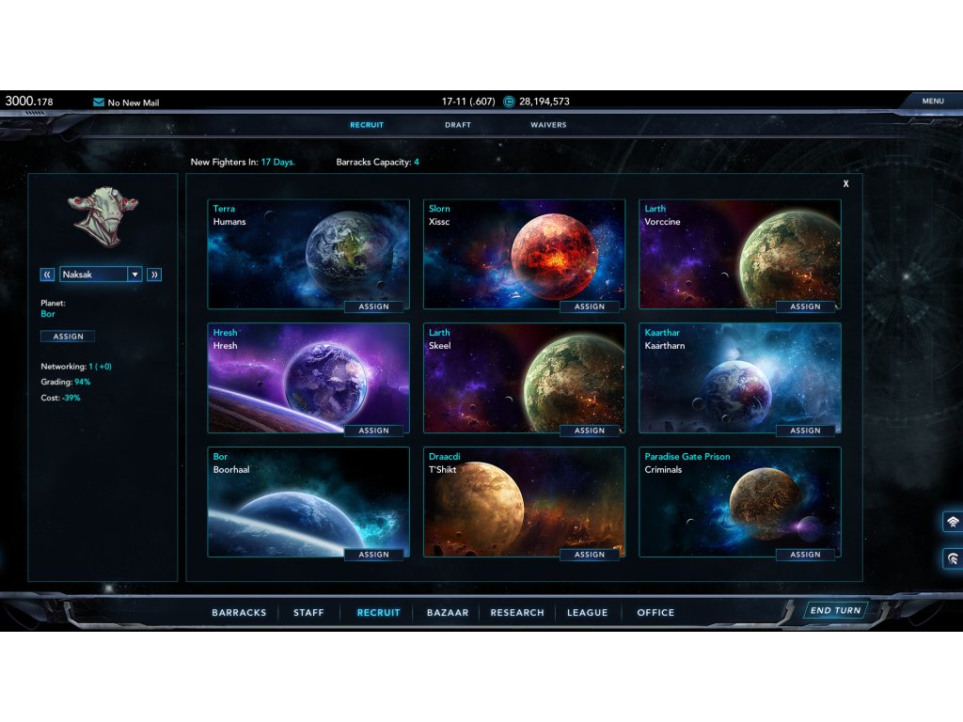Click the stacked chevrons icon on right edge
The image size is (963, 722).
tap(952, 522)
